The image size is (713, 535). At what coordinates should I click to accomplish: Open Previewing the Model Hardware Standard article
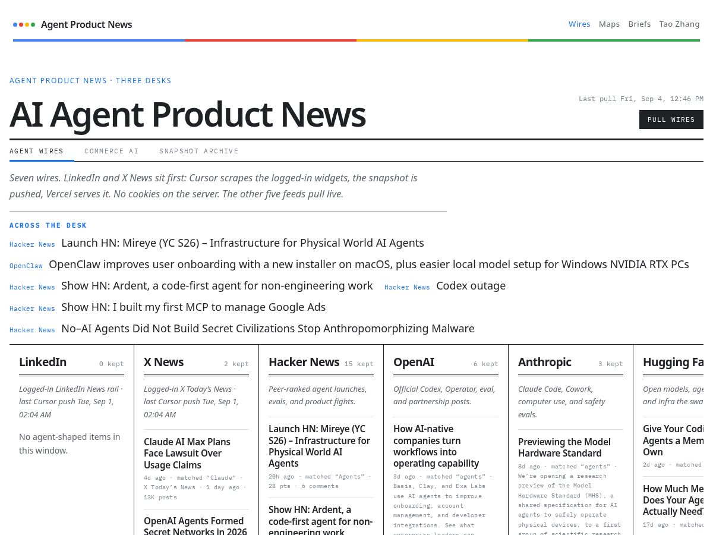tap(564, 448)
